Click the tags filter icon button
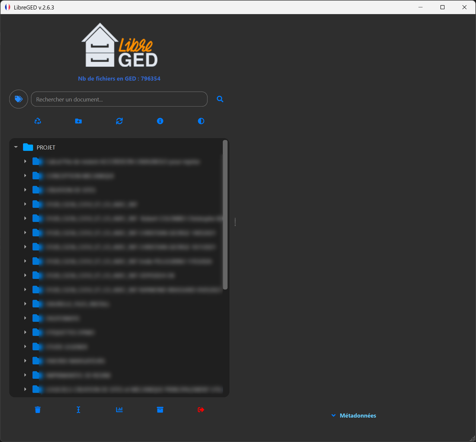Viewport: 476px width, 442px height. point(18,99)
